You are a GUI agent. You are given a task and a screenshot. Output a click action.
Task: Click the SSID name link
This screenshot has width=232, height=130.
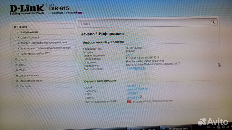133,93
